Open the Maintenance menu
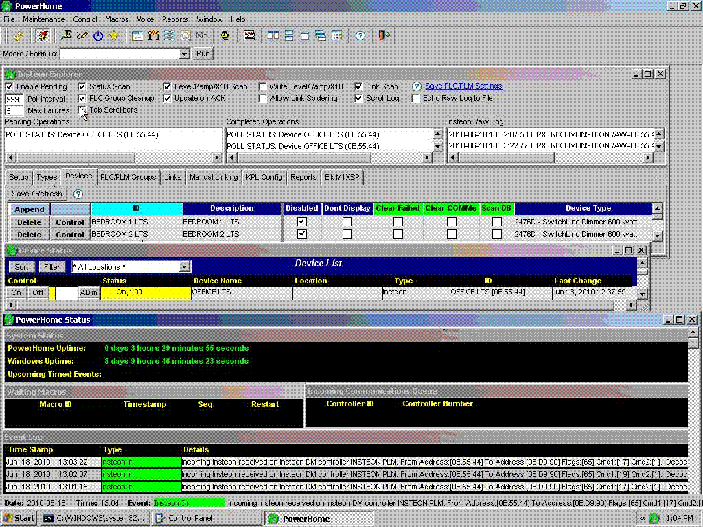This screenshot has width=703, height=527. (x=43, y=19)
